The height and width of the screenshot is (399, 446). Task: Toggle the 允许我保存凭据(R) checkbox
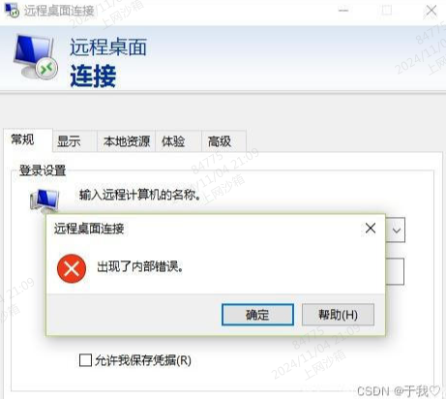click(x=85, y=360)
